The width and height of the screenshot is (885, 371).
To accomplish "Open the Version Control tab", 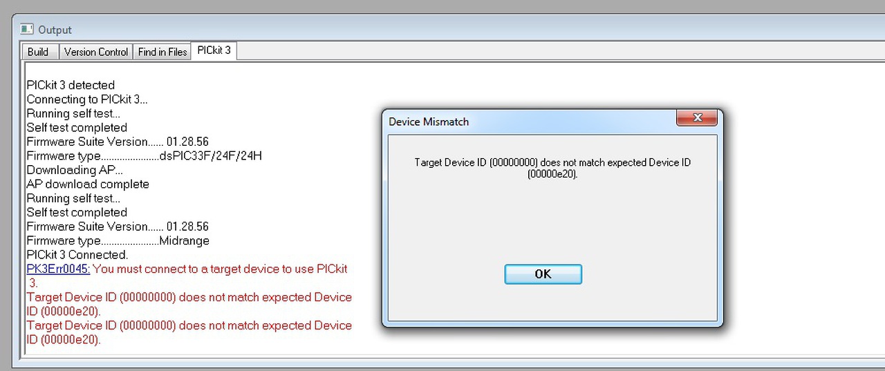I will pyautogui.click(x=96, y=52).
